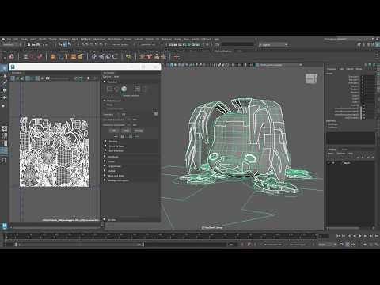
Task: Activate the Rotate tool in the toolbox
Action: coord(4,97)
